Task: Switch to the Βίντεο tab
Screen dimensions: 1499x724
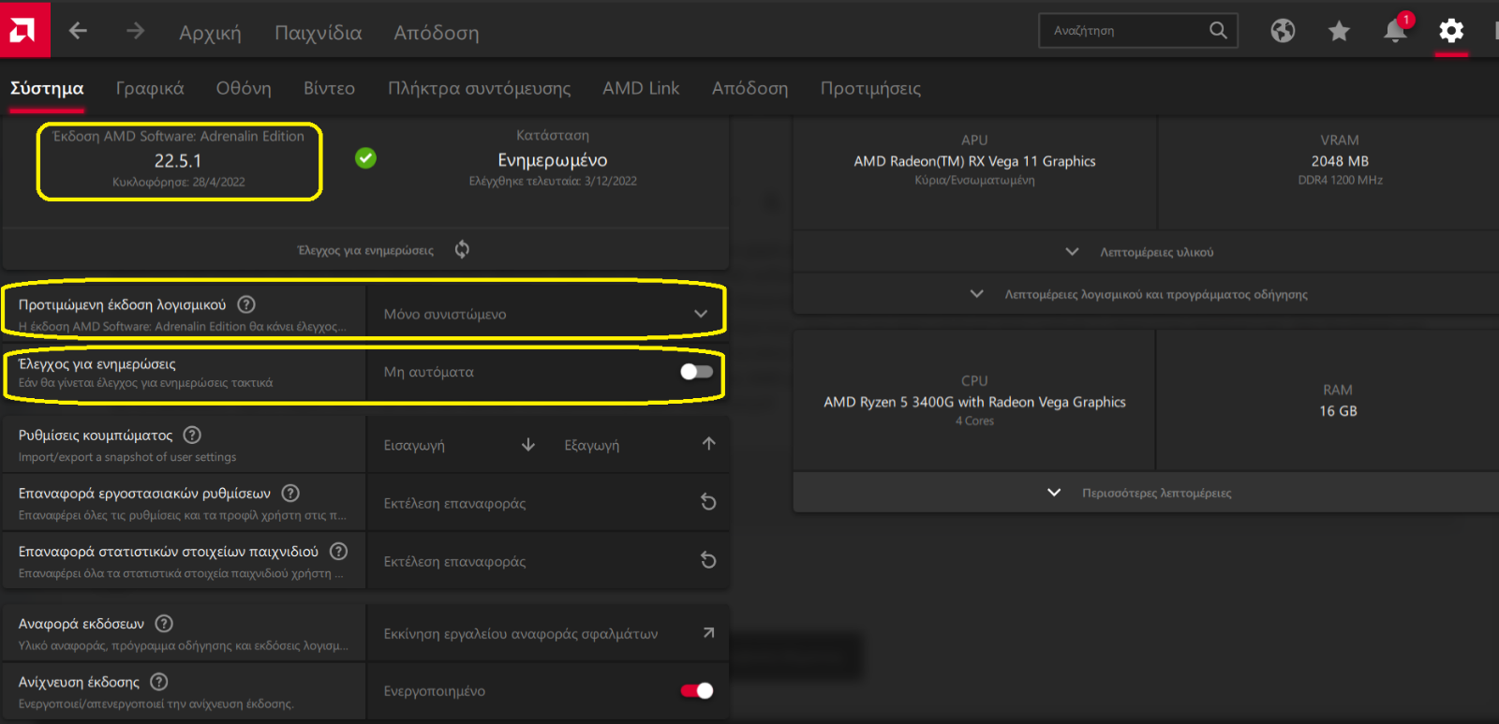Action: (329, 88)
